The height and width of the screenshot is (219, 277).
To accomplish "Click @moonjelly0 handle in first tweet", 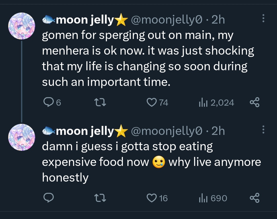I will [x=166, y=20].
